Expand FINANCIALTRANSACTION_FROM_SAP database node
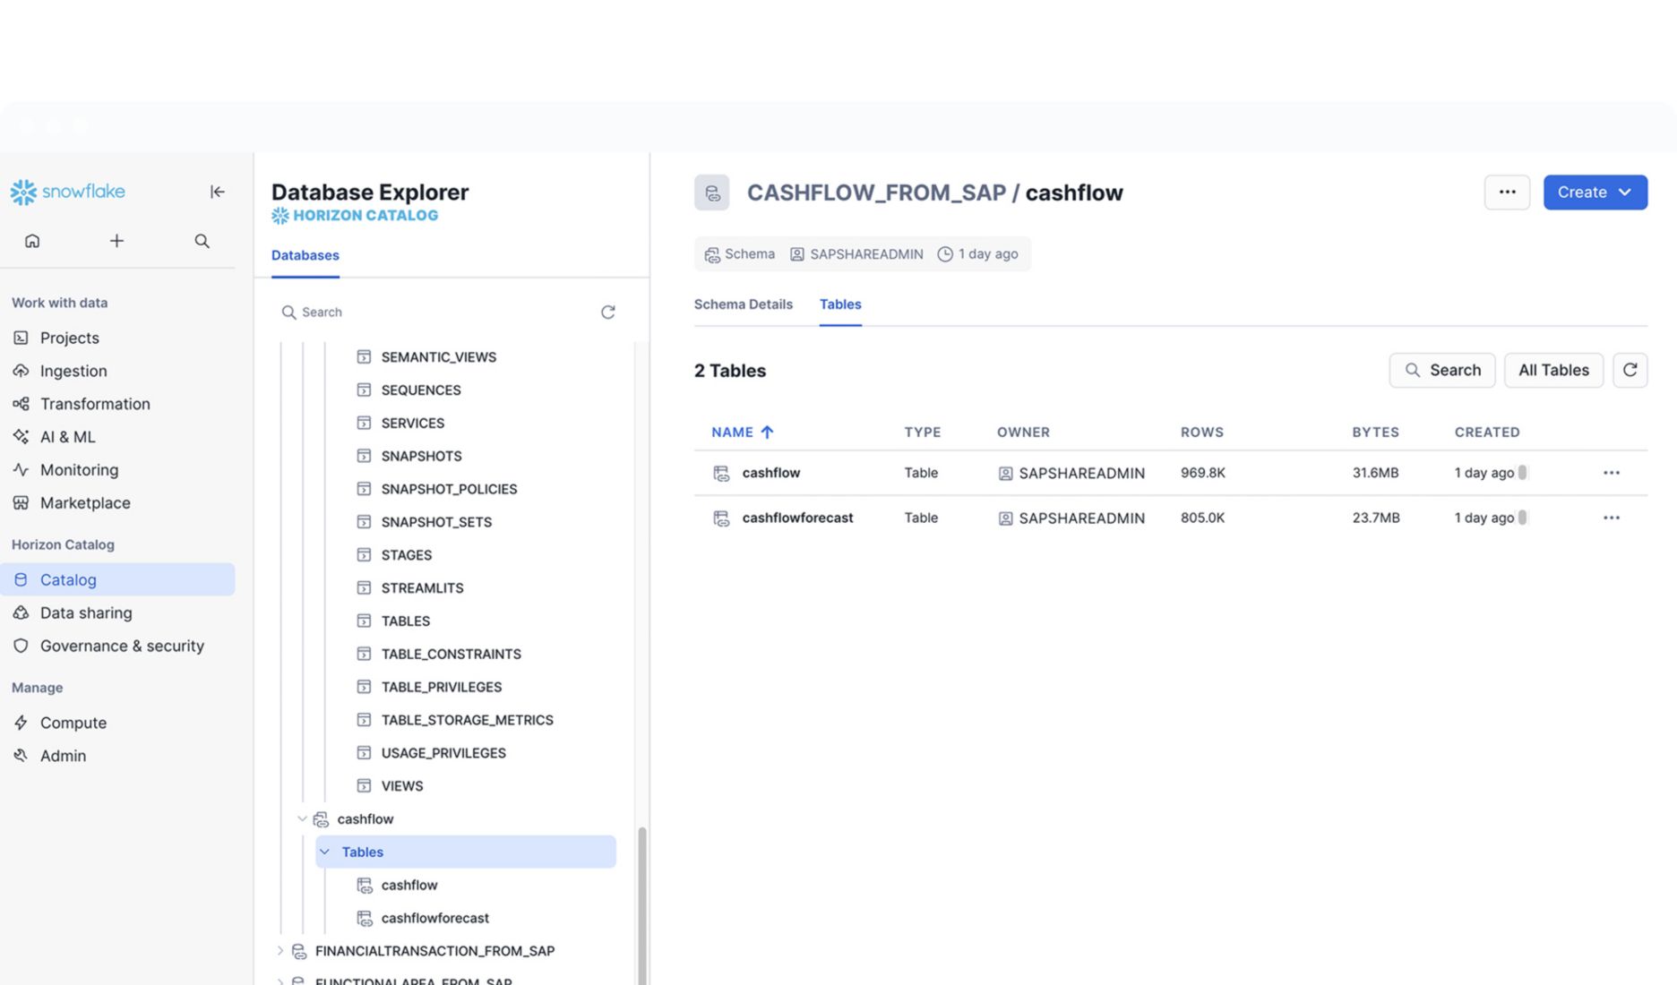The image size is (1677, 985). coord(279,951)
